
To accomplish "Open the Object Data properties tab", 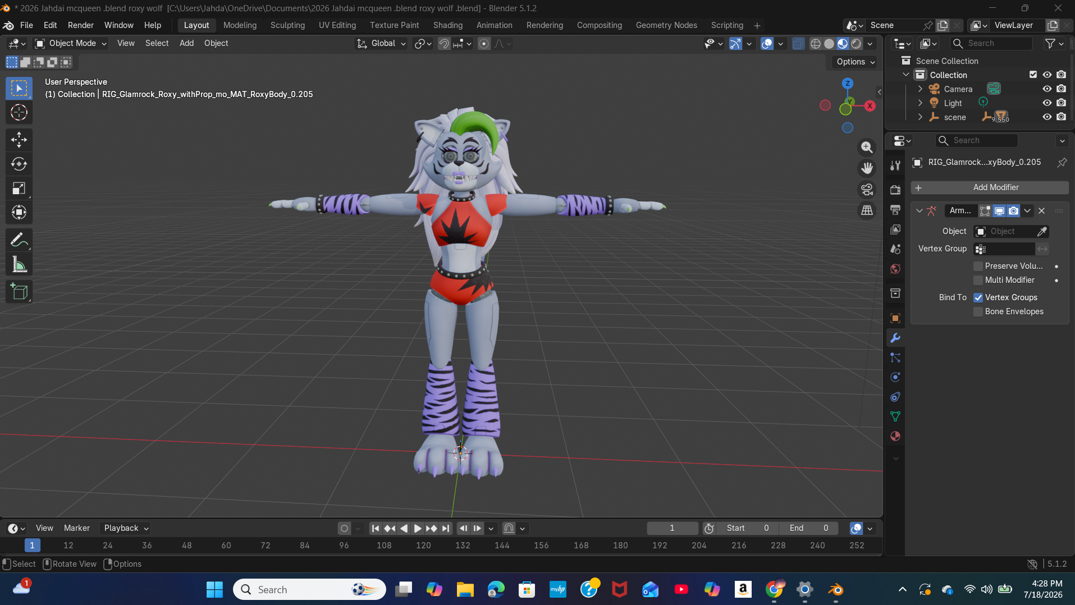I will (895, 416).
